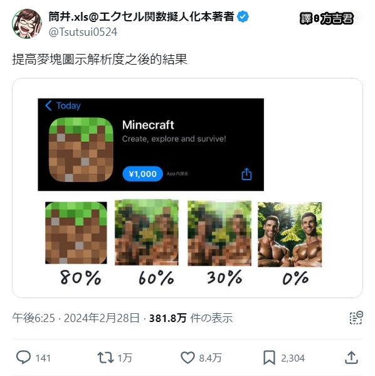Click the retweet arrows icon

click(105, 358)
